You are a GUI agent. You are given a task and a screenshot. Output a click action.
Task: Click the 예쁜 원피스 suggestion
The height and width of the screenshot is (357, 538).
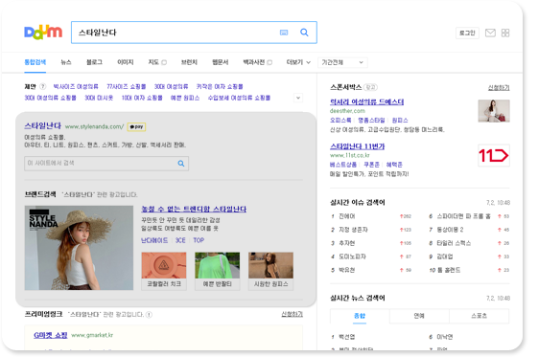pyautogui.click(x=185, y=98)
